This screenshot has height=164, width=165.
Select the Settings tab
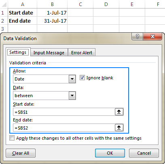18,52
